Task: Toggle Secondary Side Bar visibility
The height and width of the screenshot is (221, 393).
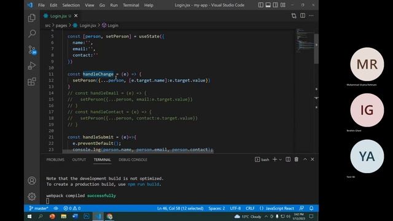Action: pyautogui.click(x=275, y=5)
